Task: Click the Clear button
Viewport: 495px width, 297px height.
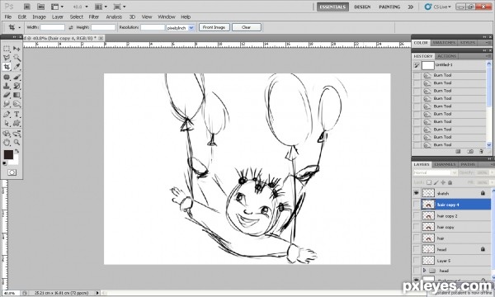Action: click(x=246, y=27)
